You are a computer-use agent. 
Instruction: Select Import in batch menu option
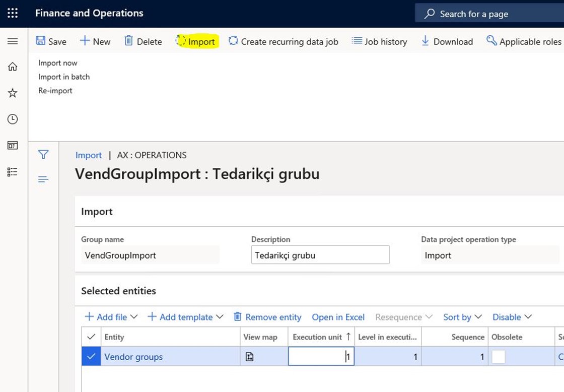click(64, 77)
